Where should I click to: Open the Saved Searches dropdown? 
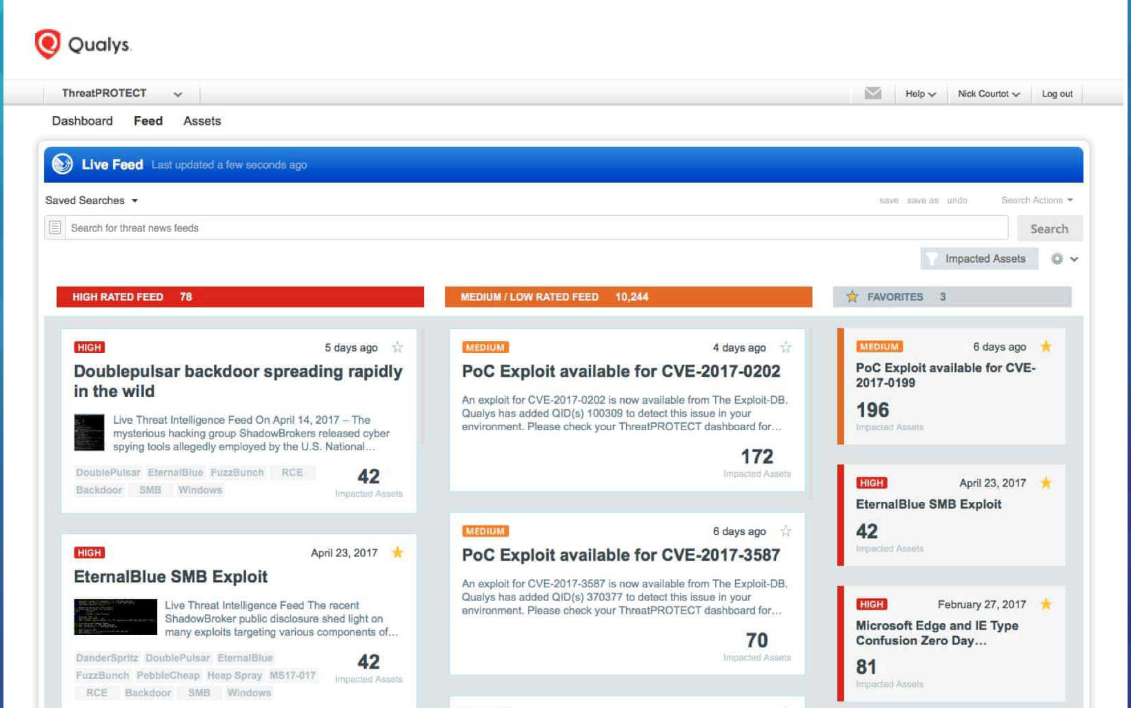click(x=92, y=201)
